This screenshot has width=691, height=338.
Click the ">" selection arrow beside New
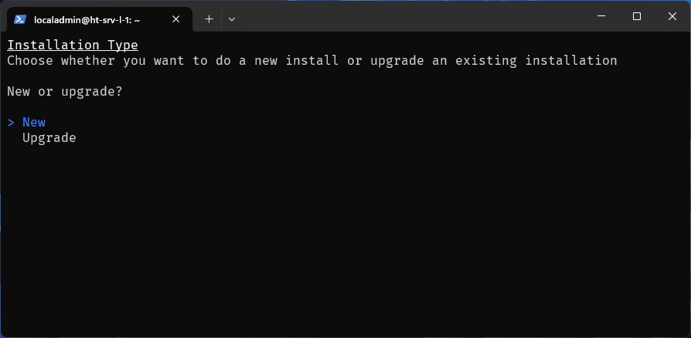[11, 122]
